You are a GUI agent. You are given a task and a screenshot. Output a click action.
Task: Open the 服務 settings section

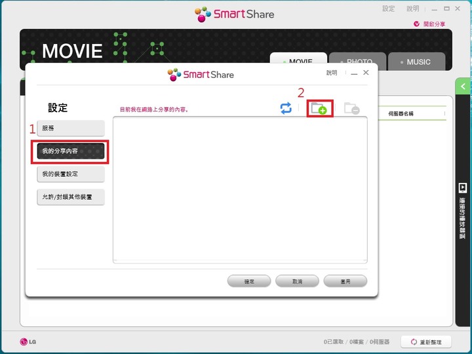71,128
